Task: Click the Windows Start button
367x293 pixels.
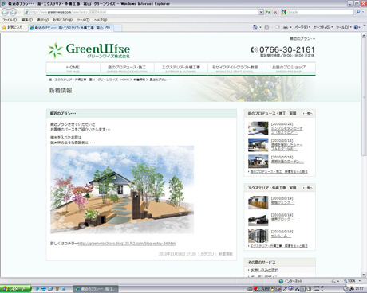Action: tap(16, 289)
